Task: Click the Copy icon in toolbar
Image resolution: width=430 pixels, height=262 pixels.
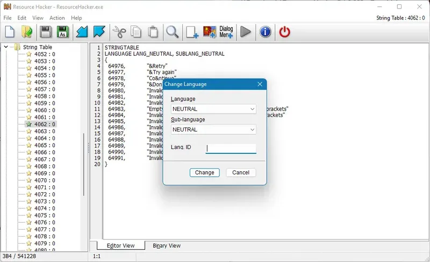Action: pyautogui.click(x=136, y=32)
